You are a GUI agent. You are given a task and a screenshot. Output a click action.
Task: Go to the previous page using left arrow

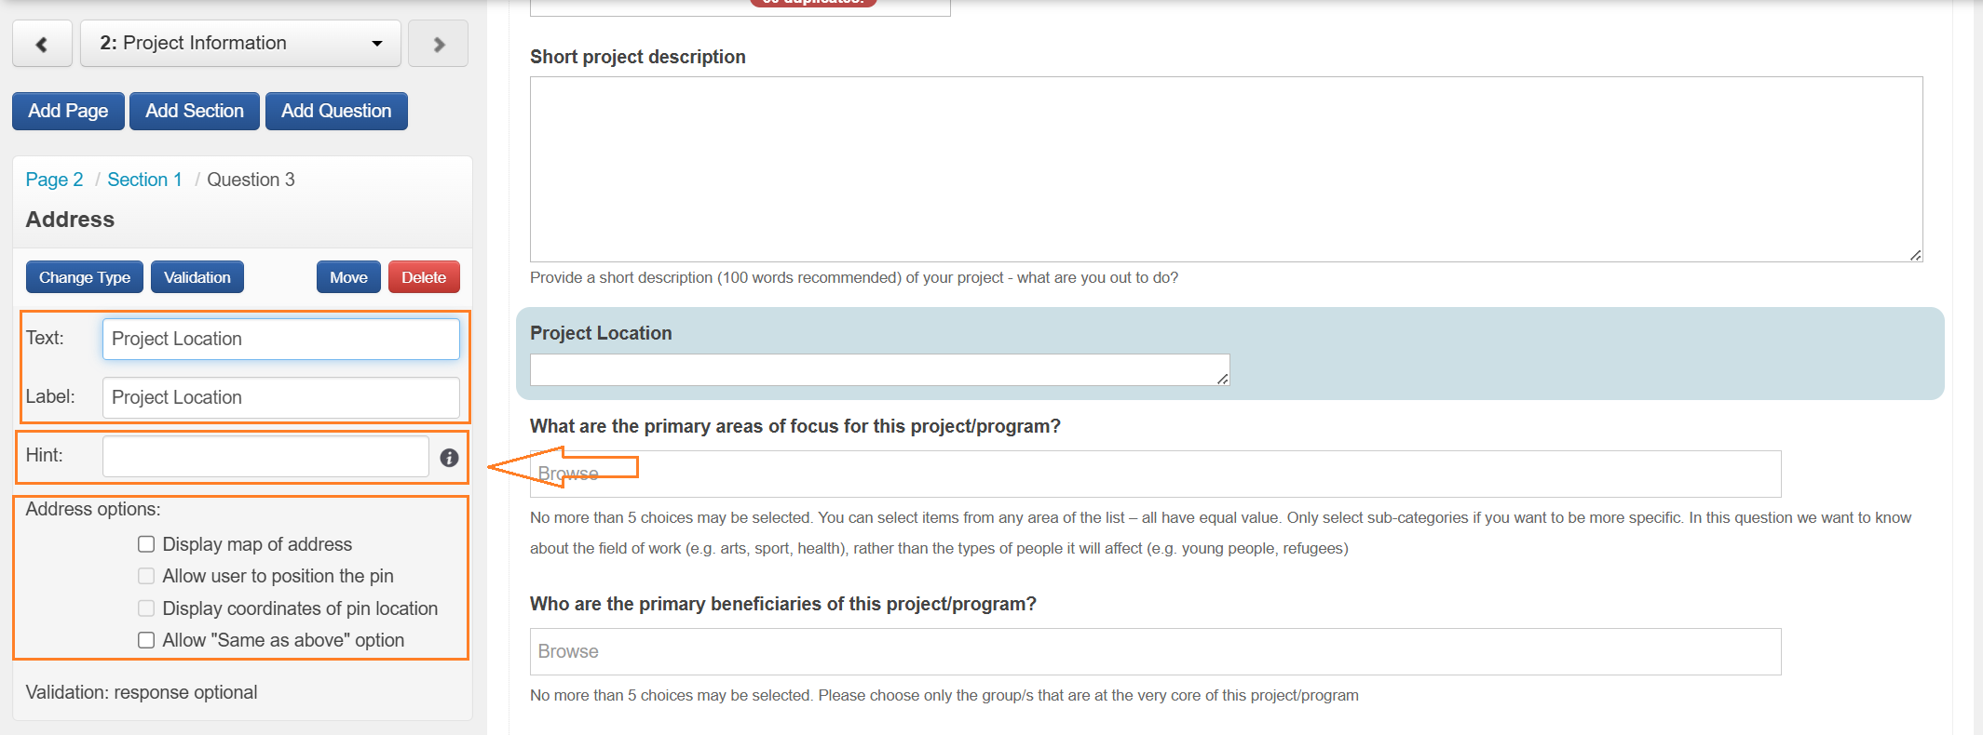[x=42, y=44]
